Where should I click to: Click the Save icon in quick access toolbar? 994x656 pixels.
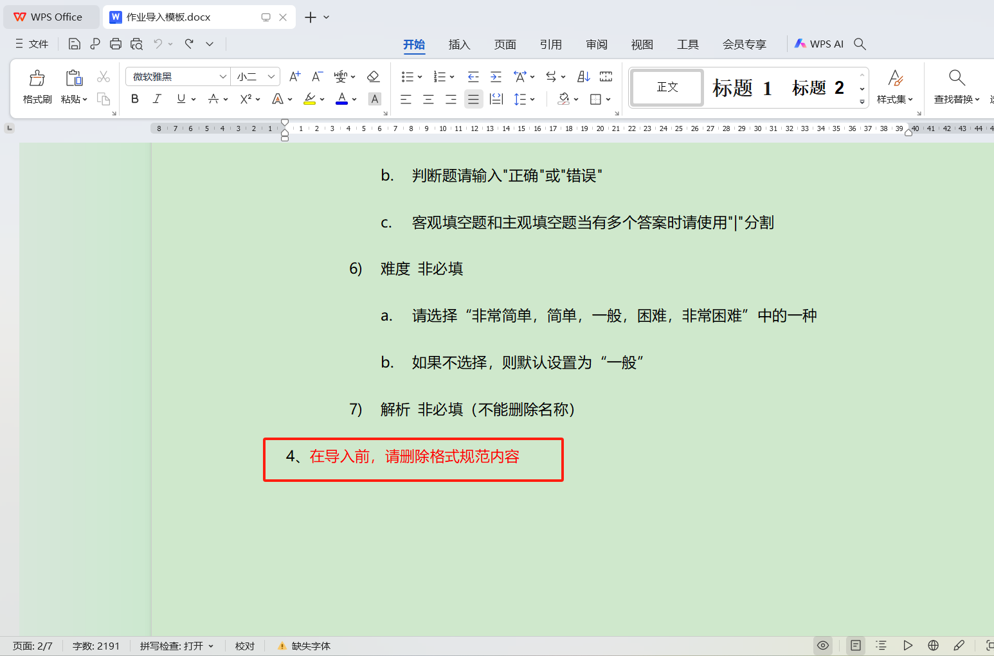tap(75, 44)
